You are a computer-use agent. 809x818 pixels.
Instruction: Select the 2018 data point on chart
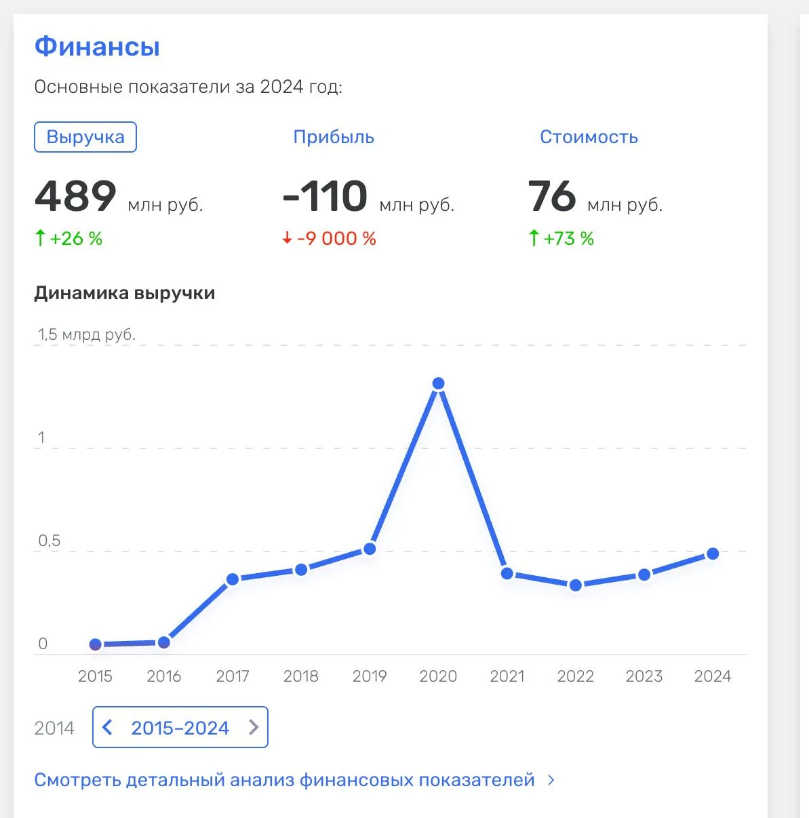point(301,570)
